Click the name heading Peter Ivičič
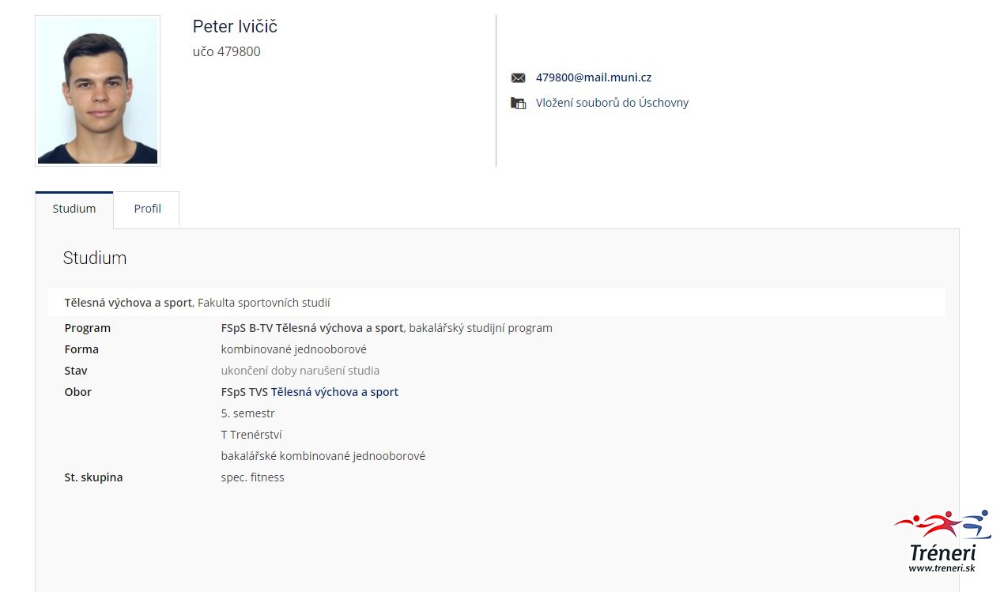The height and width of the screenshot is (592, 1004). [235, 26]
